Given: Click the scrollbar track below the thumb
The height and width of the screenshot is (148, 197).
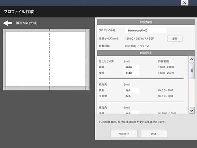Looking at the screenshot, I should coord(192,93).
